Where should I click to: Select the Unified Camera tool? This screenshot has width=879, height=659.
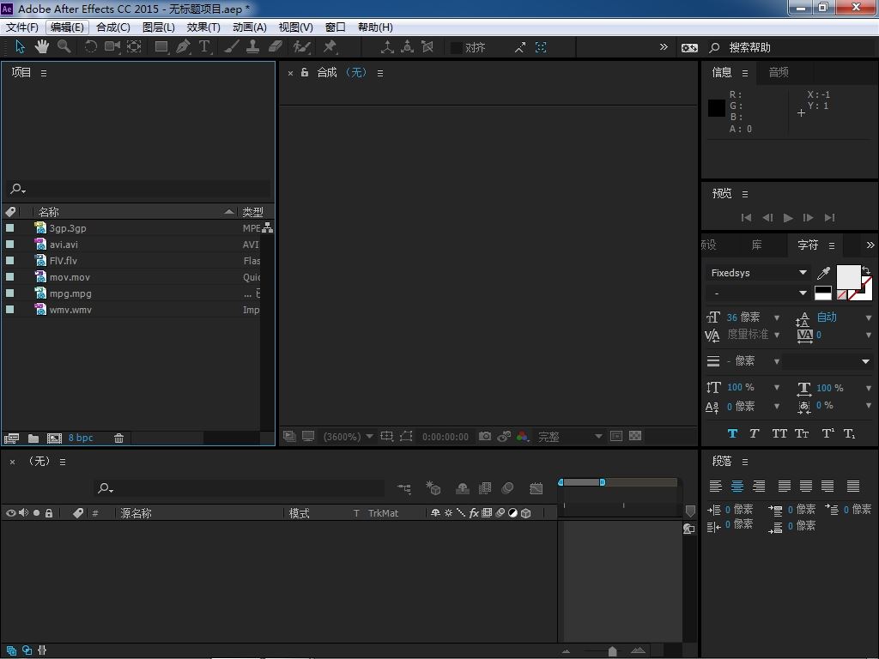[112, 47]
